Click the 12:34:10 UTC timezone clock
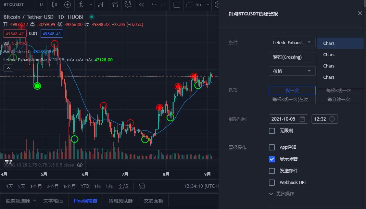The width and height of the screenshot is (366, 209). 201,186
